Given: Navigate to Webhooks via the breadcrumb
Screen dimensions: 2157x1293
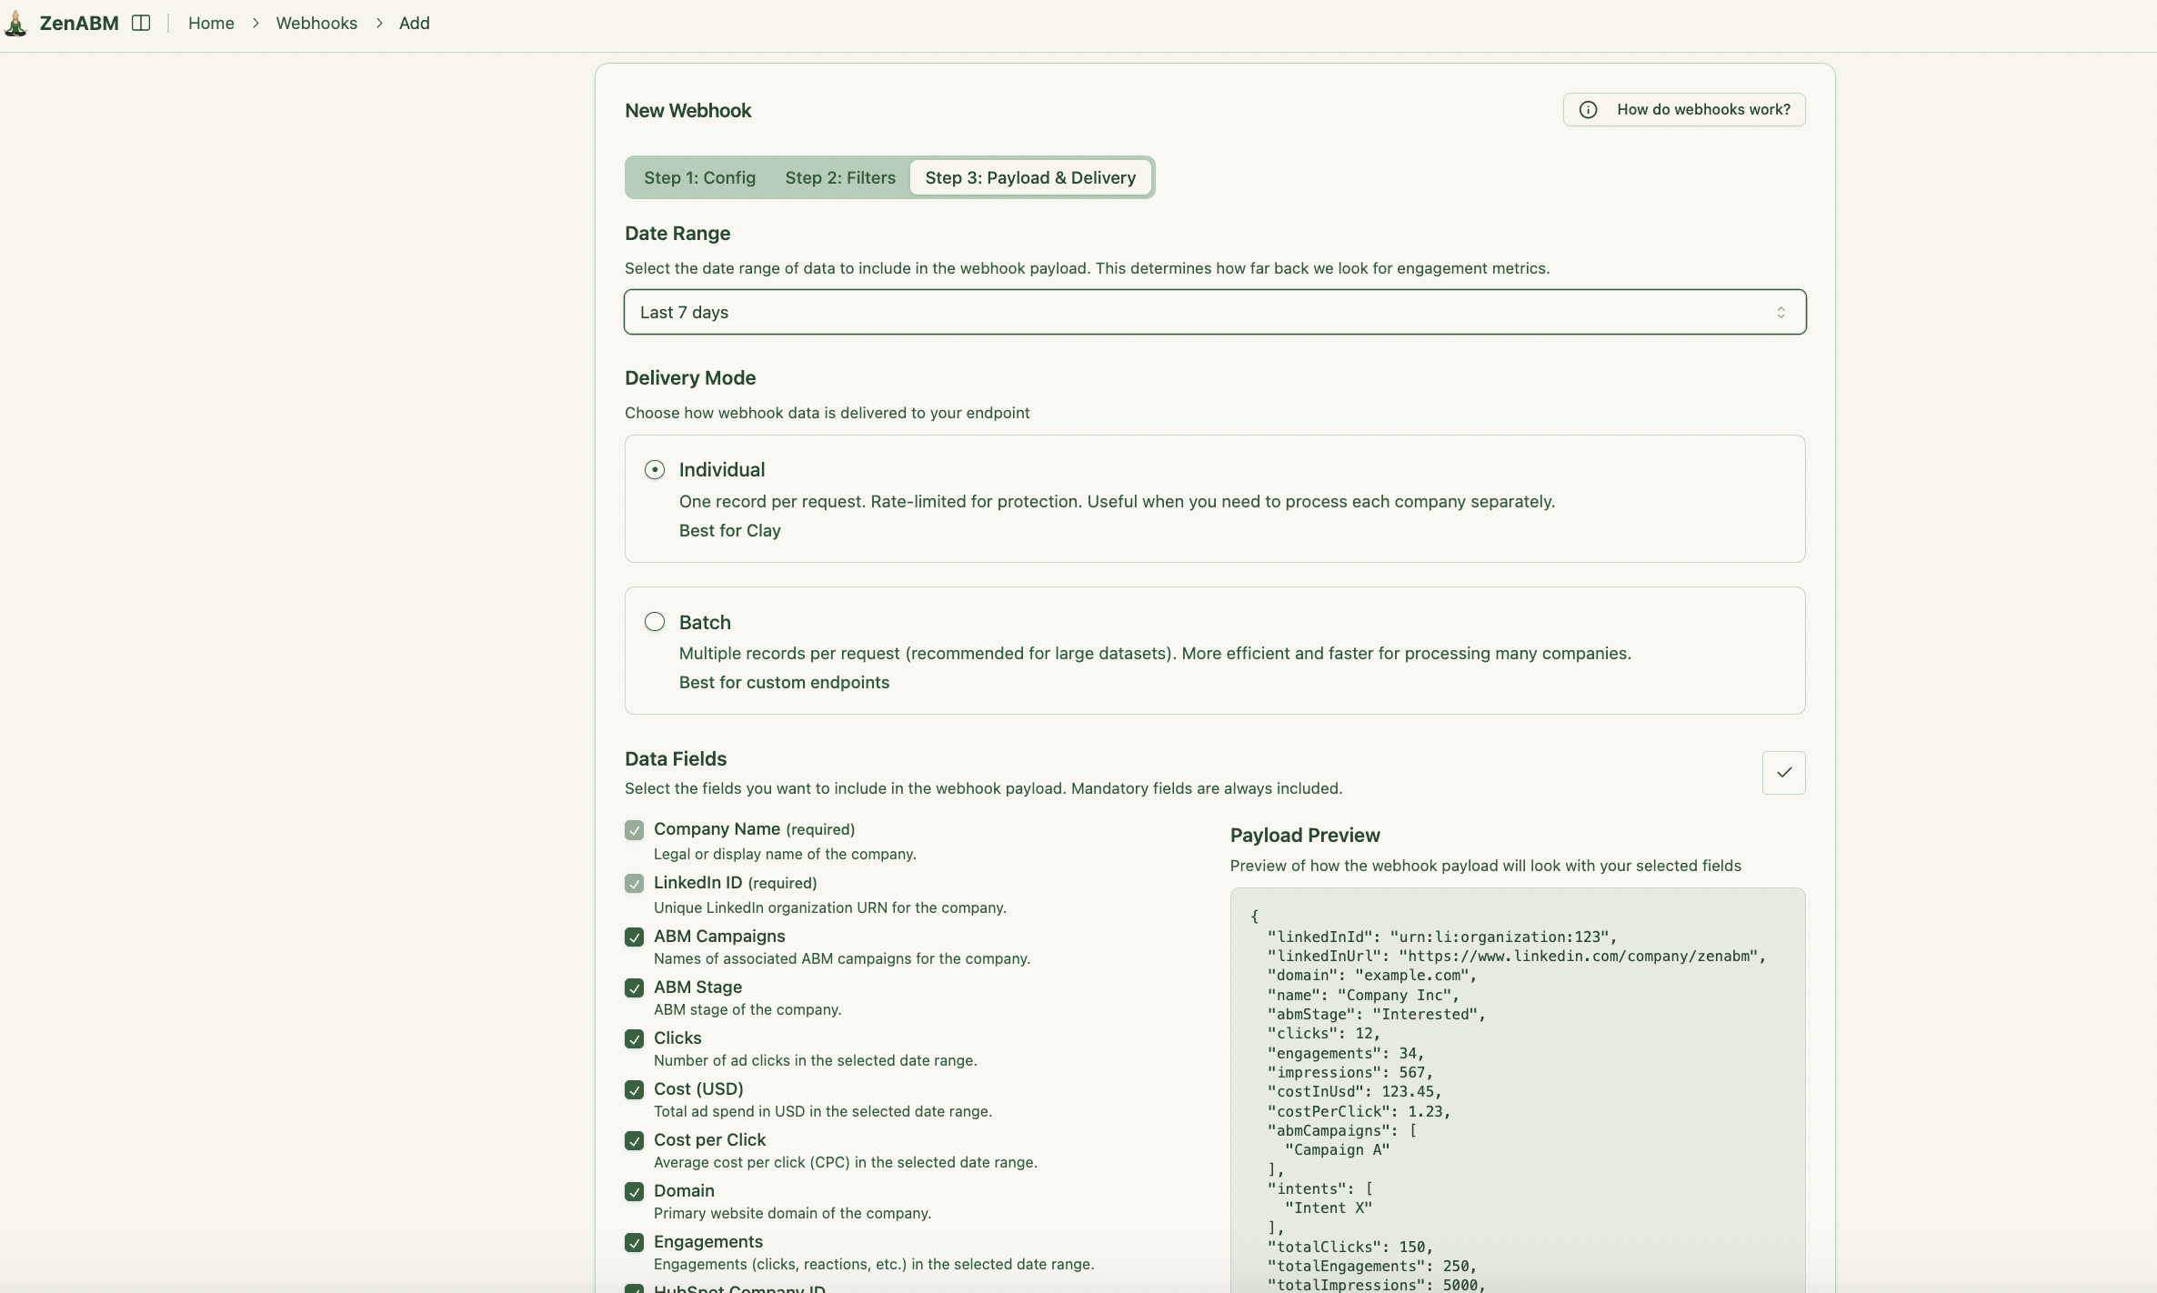Looking at the screenshot, I should click(x=316, y=23).
